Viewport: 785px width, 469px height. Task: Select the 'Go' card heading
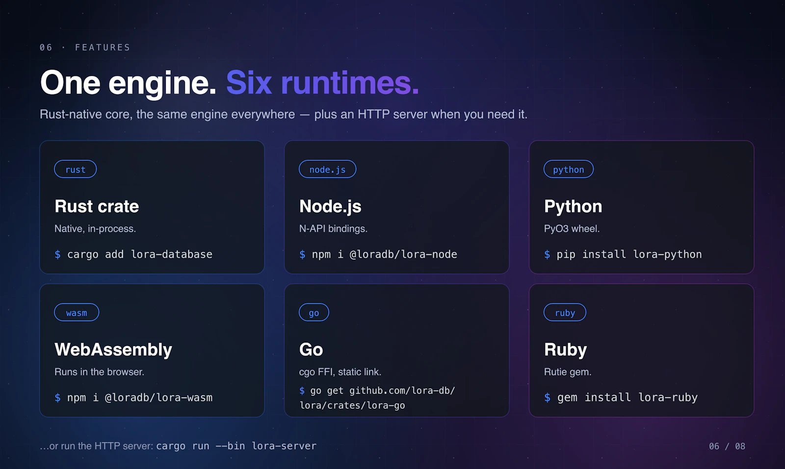tap(311, 349)
